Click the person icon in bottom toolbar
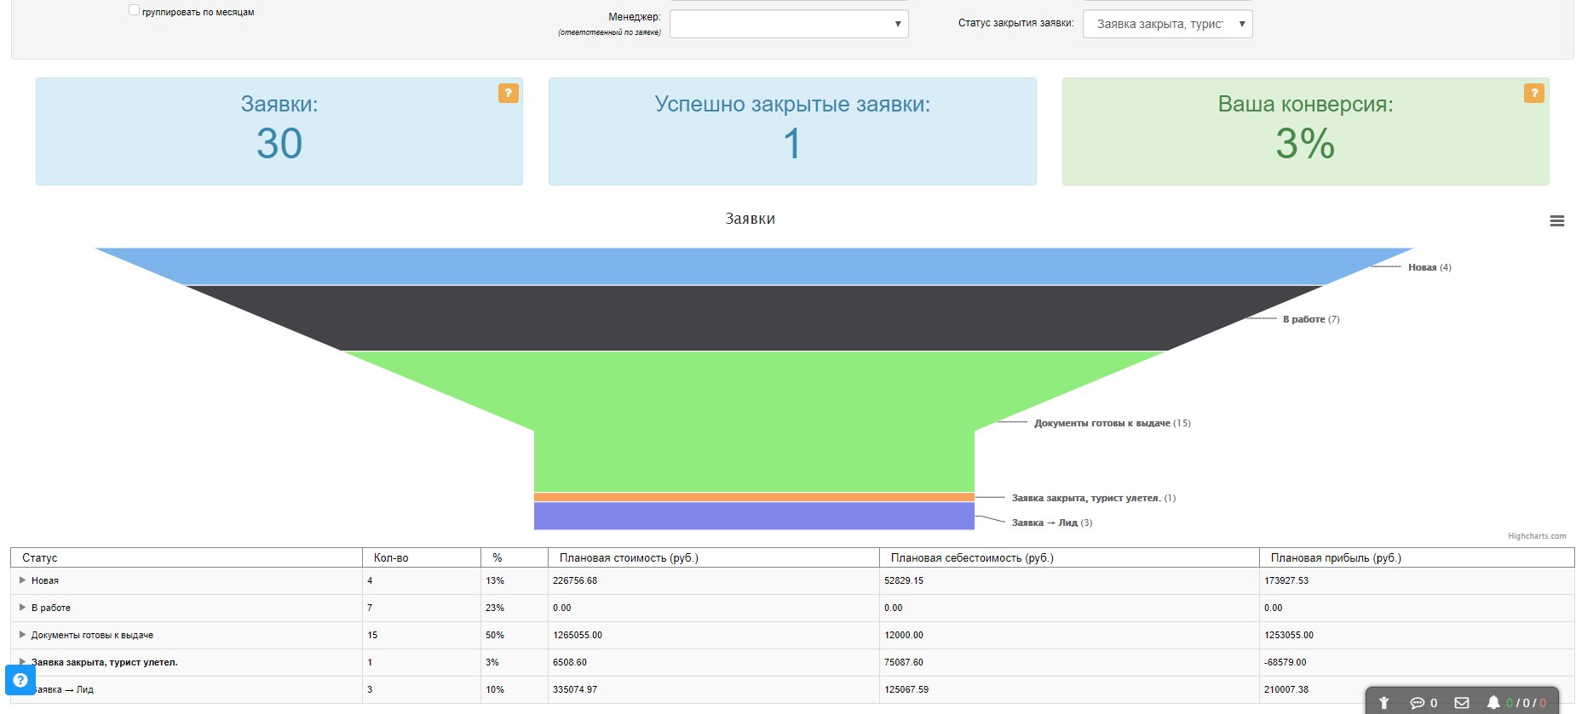The height and width of the screenshot is (714, 1576). click(x=1384, y=703)
